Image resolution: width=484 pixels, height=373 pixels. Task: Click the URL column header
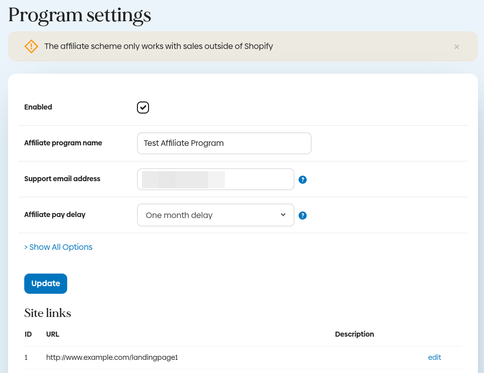coord(53,334)
